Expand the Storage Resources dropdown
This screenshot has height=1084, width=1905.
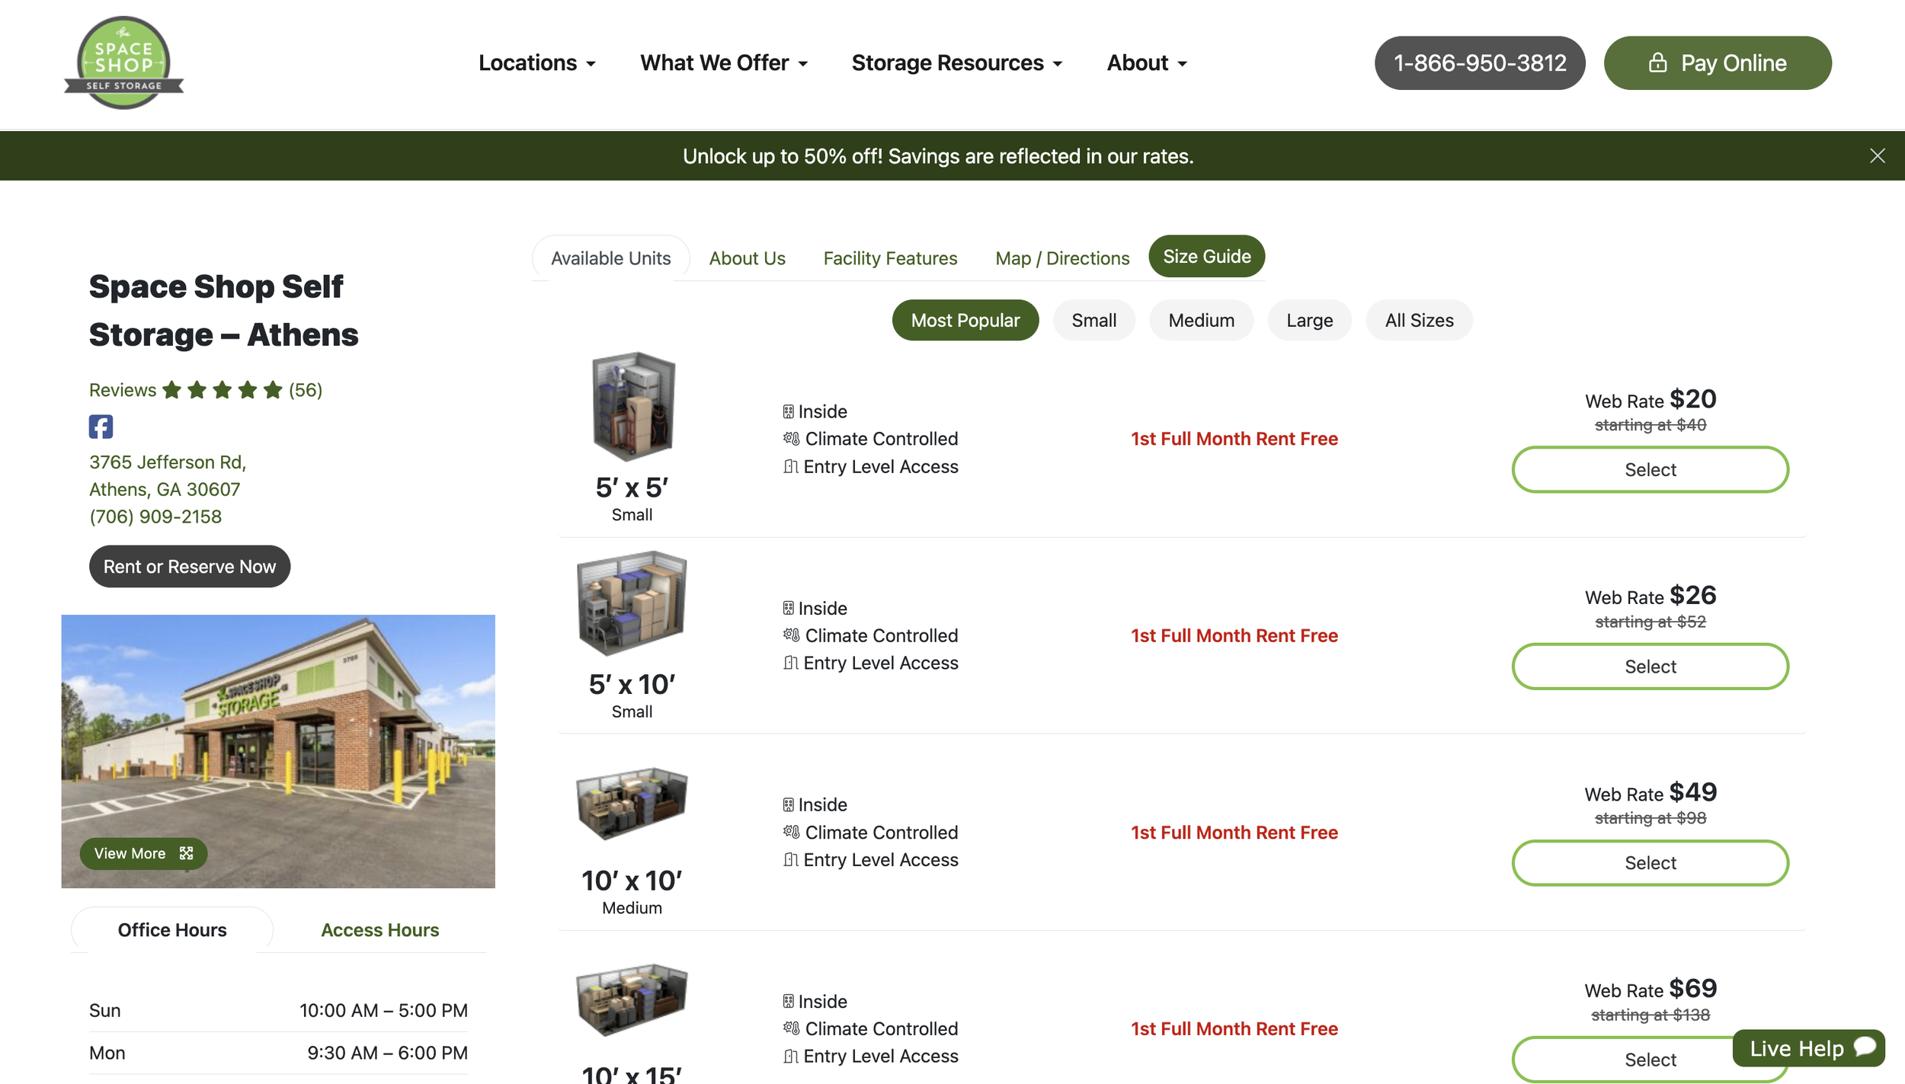click(956, 63)
